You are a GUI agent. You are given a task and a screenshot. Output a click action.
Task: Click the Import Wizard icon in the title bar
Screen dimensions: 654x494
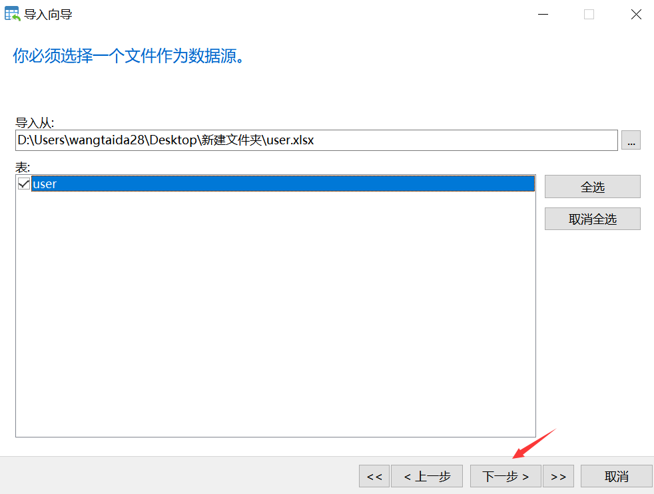[x=11, y=13]
